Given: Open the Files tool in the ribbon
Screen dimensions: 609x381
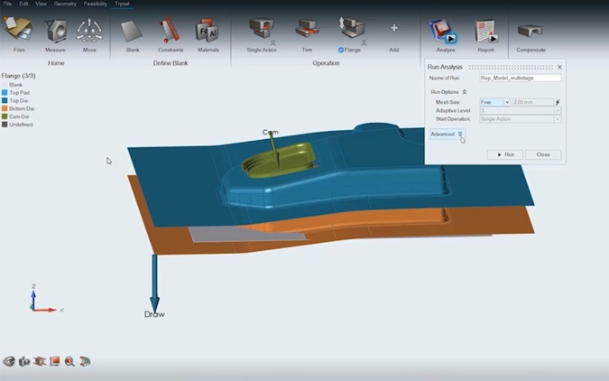Looking at the screenshot, I should pos(19,32).
